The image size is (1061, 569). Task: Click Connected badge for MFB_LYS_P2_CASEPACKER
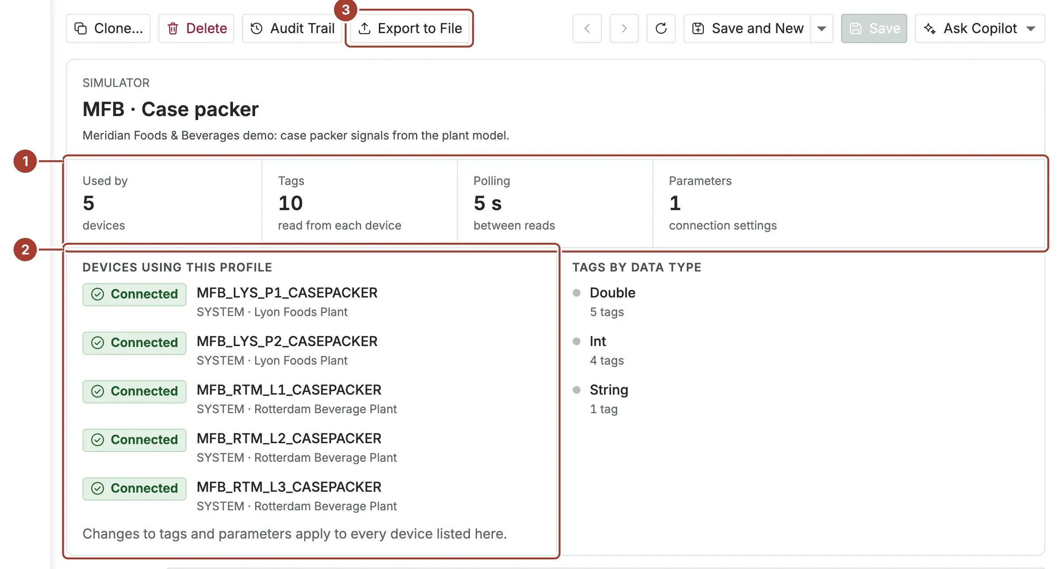coord(134,343)
